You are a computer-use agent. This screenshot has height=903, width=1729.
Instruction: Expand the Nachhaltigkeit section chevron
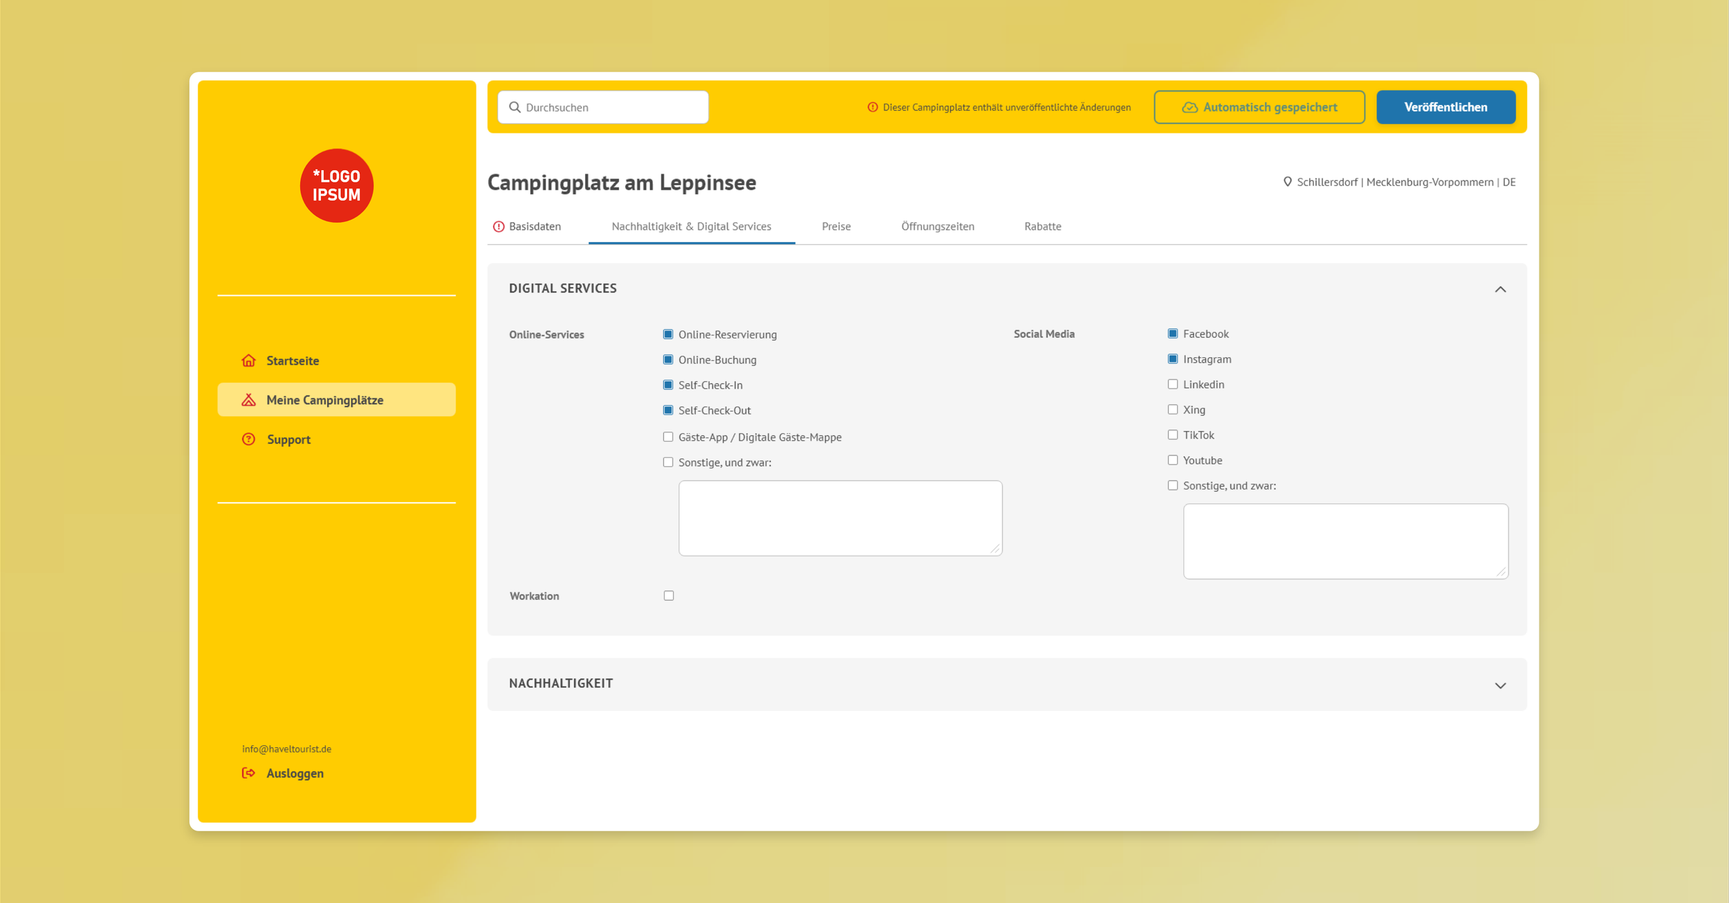tap(1500, 685)
